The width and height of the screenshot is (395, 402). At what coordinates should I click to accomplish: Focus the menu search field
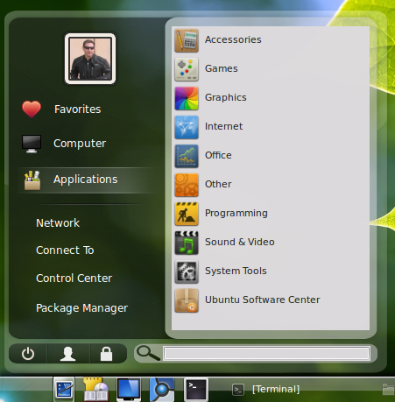(267, 354)
